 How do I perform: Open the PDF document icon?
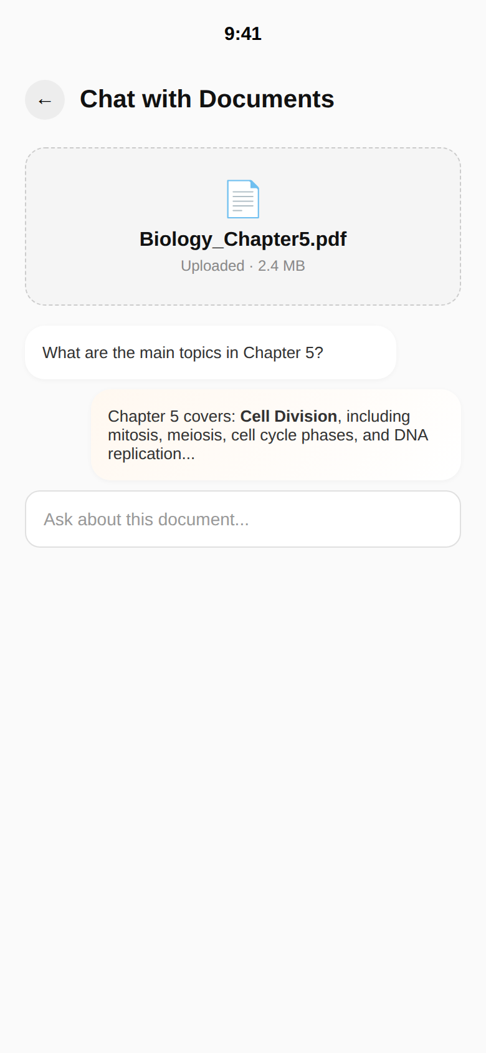(x=242, y=199)
